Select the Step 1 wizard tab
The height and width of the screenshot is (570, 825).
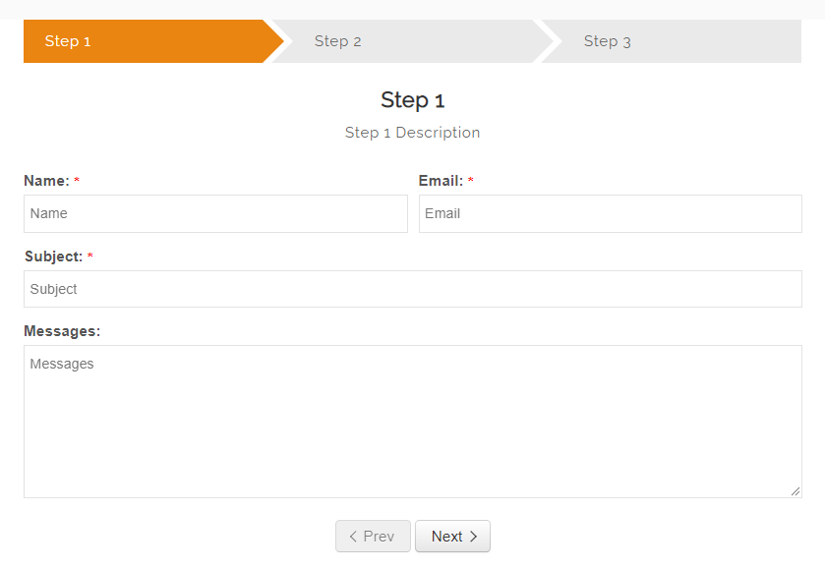coord(68,41)
